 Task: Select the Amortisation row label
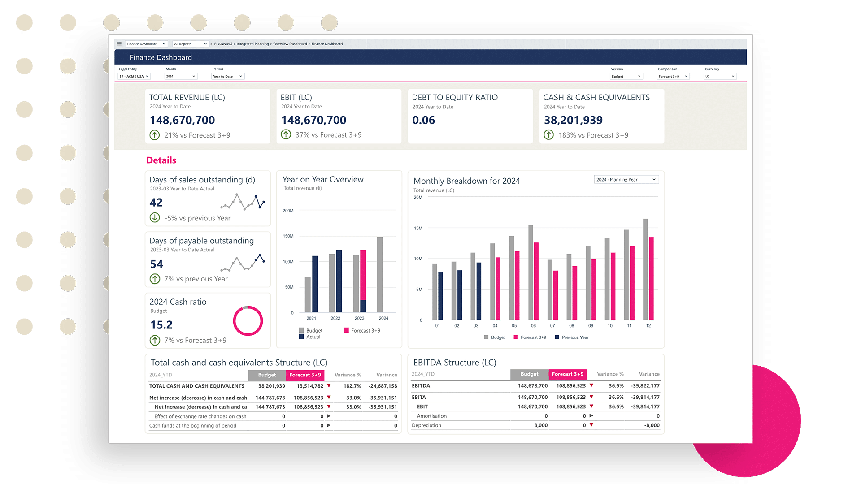431,416
